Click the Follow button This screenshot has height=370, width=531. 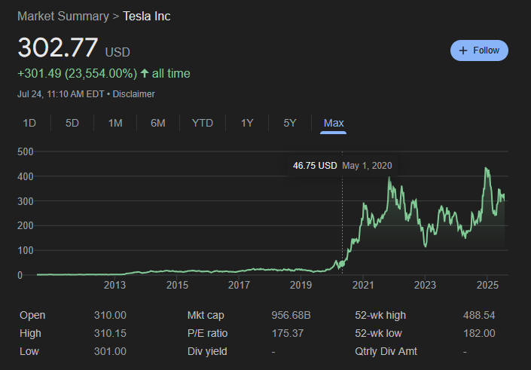479,50
